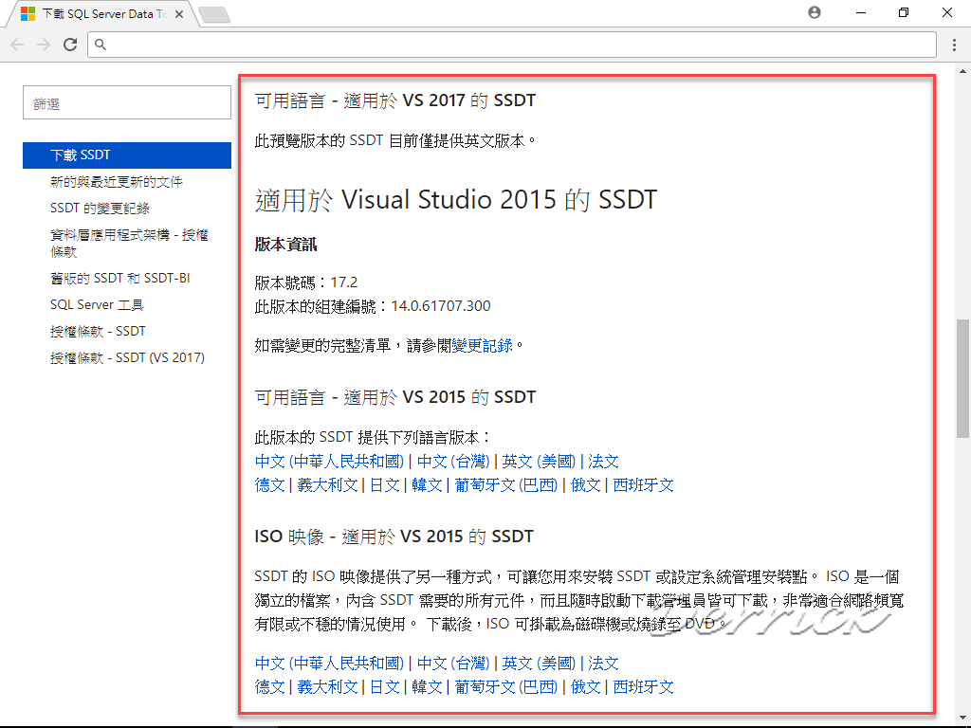971x728 pixels.
Task: Click the 篩選 filter input box
Action: 126,101
